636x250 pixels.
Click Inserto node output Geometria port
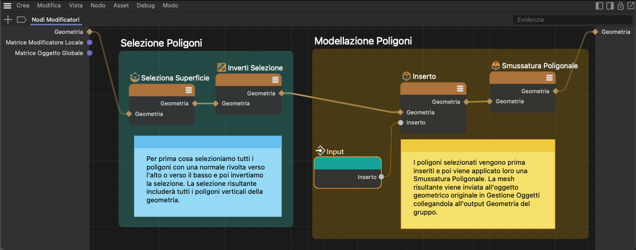466,102
